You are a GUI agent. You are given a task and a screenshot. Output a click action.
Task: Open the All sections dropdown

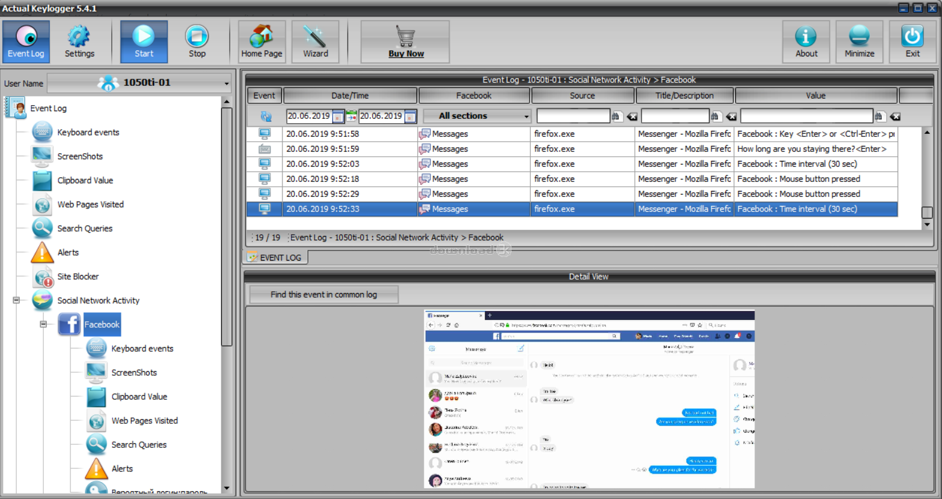(476, 116)
